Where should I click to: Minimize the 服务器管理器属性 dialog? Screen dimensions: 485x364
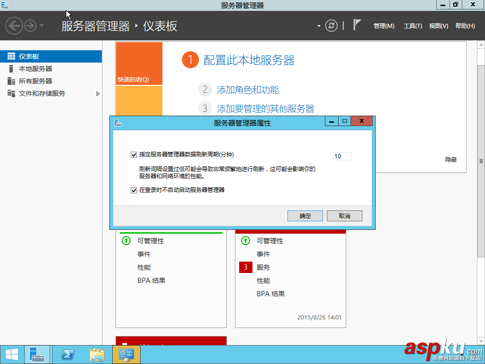(332, 121)
